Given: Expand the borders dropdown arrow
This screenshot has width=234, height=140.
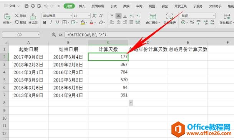Looking at the screenshot, I should (x=68, y=23).
